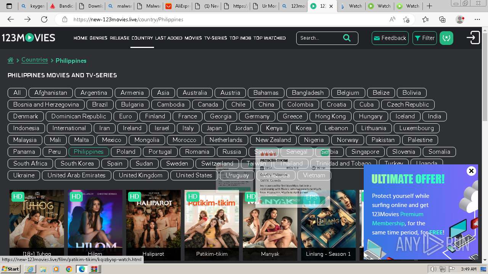Go to home via breadcrumb house icon
488x274 pixels.
[x=11, y=60]
